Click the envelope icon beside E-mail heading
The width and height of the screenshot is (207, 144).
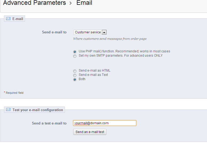tap(8, 19)
